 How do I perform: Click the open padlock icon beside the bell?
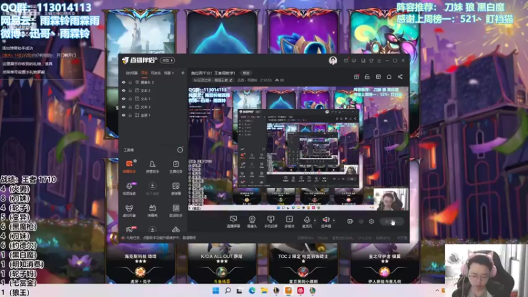point(367,77)
